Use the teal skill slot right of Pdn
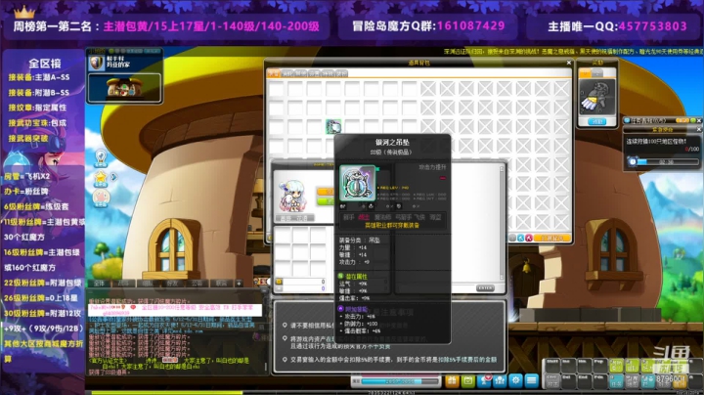The height and width of the screenshot is (395, 704). click(x=616, y=380)
